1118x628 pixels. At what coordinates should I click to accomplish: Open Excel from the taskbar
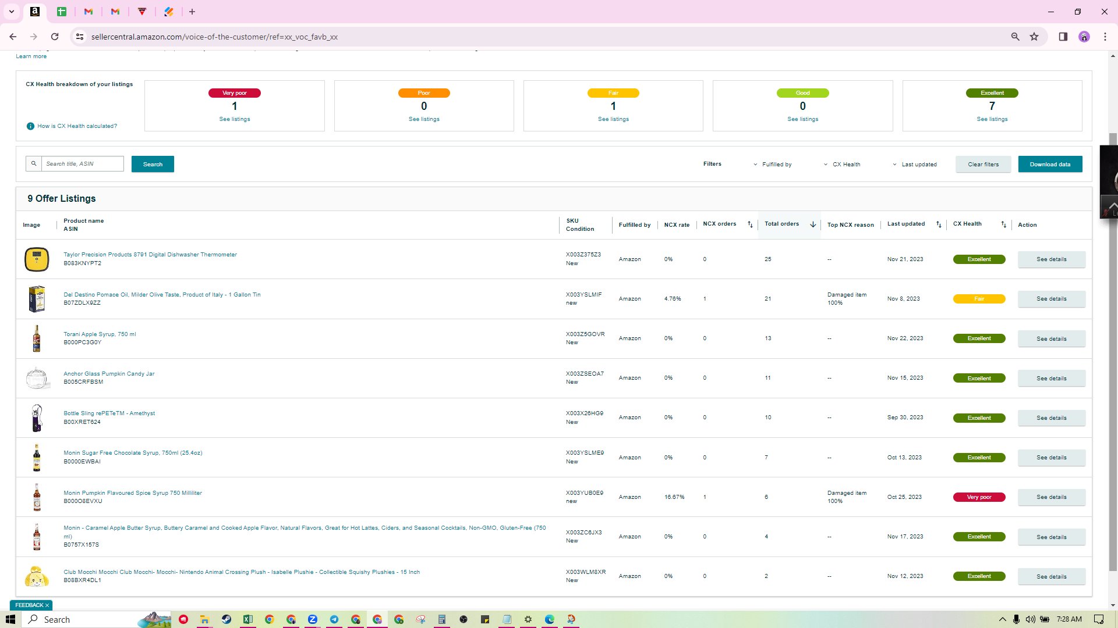[x=248, y=619]
